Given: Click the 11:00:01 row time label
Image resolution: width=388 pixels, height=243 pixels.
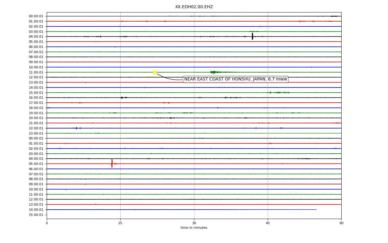Looking at the screenshot, I should [x=36, y=72].
